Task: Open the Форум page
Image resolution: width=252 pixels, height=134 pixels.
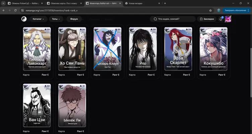Action: (74, 19)
